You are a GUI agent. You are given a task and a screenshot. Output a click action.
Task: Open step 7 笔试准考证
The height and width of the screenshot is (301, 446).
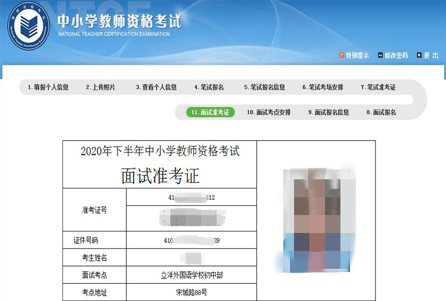coord(378,87)
